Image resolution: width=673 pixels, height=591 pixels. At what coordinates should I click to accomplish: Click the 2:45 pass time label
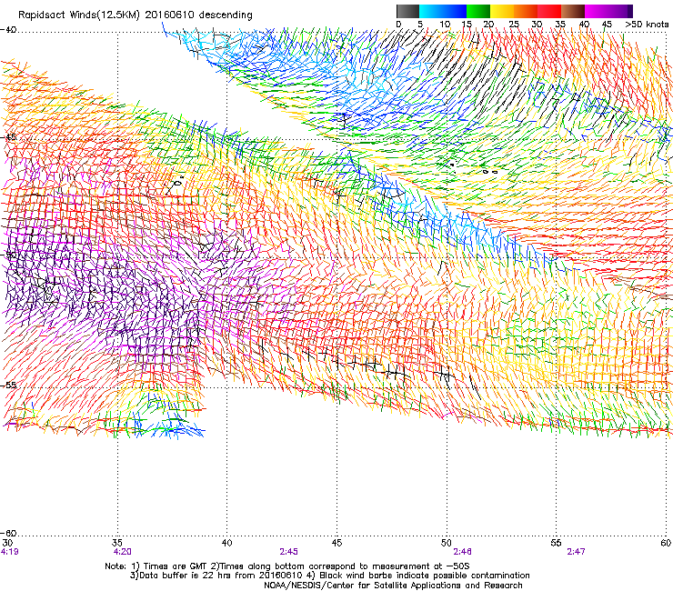[x=288, y=552]
